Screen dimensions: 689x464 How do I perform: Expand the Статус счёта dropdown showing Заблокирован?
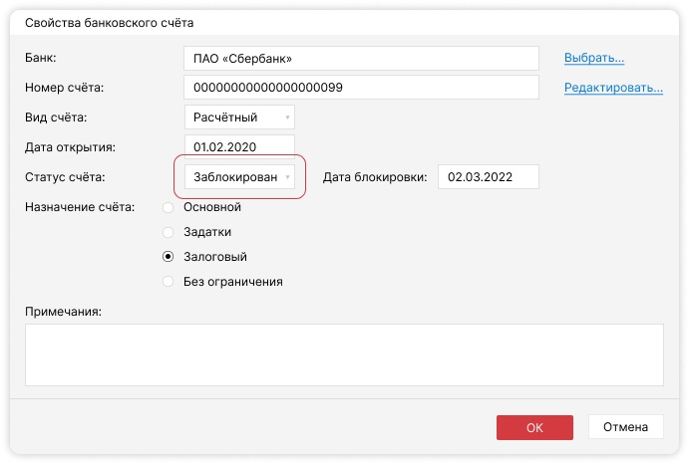(239, 177)
